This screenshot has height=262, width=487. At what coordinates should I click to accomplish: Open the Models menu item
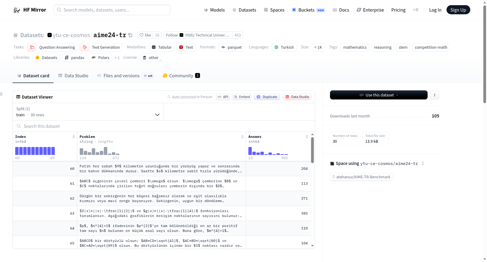pos(214,10)
